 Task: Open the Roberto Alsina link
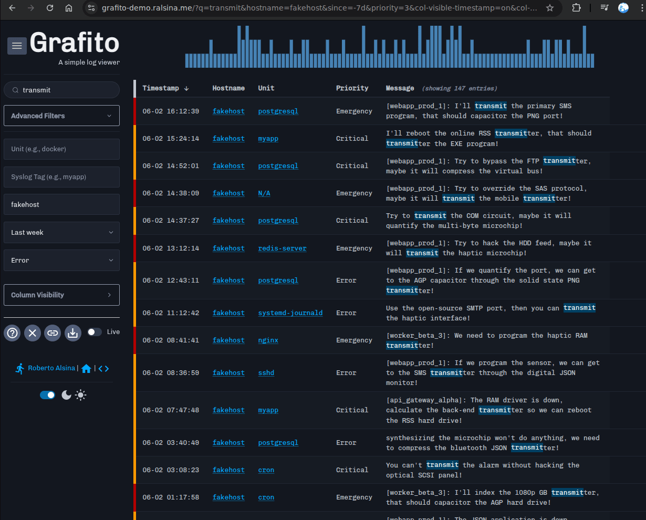[x=51, y=368]
